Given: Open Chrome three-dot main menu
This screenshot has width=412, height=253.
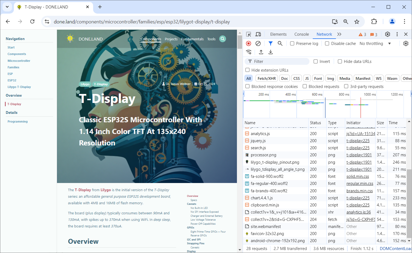Looking at the screenshot, I should (x=404, y=22).
